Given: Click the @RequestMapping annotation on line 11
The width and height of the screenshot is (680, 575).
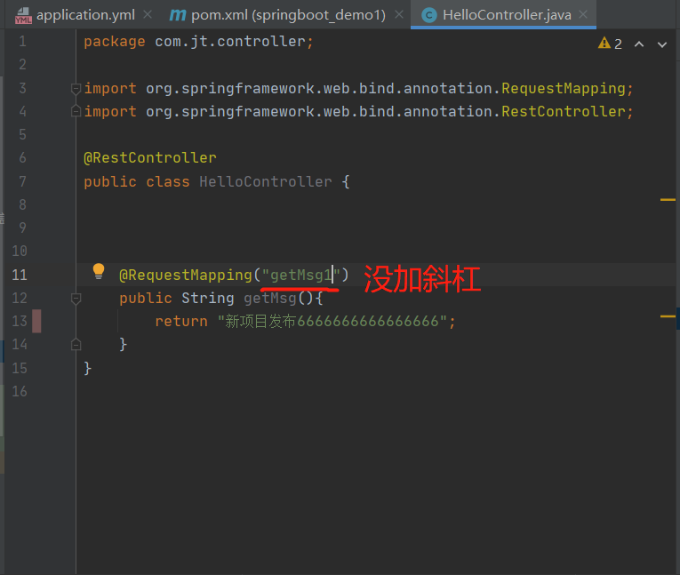Looking at the screenshot, I should 186,275.
